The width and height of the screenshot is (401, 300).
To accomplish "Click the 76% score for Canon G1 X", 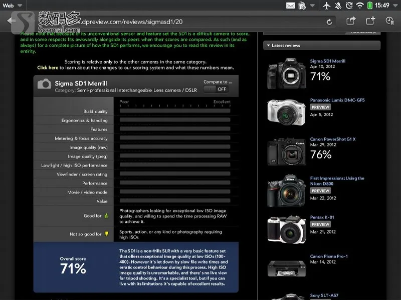I will pyautogui.click(x=321, y=154).
